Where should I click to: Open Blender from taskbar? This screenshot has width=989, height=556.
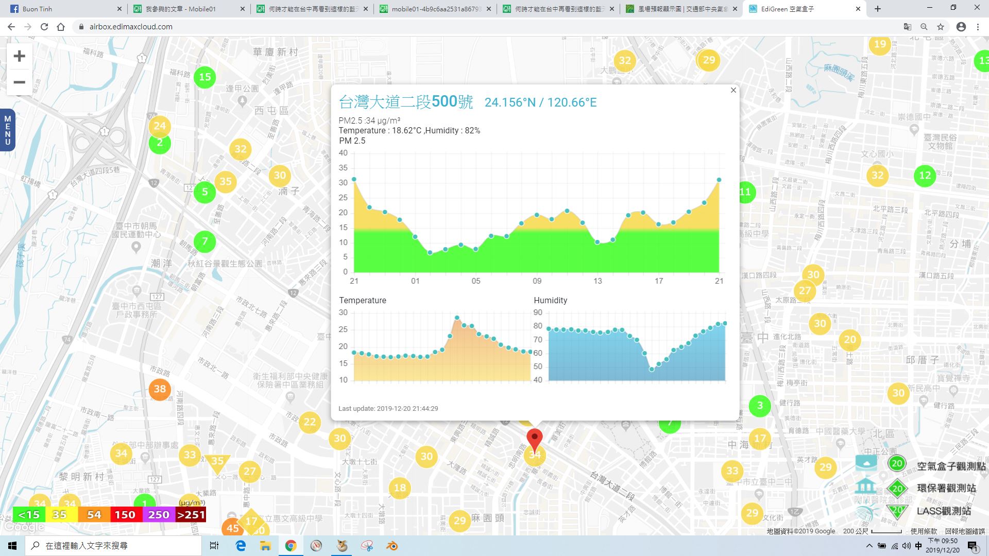click(393, 546)
